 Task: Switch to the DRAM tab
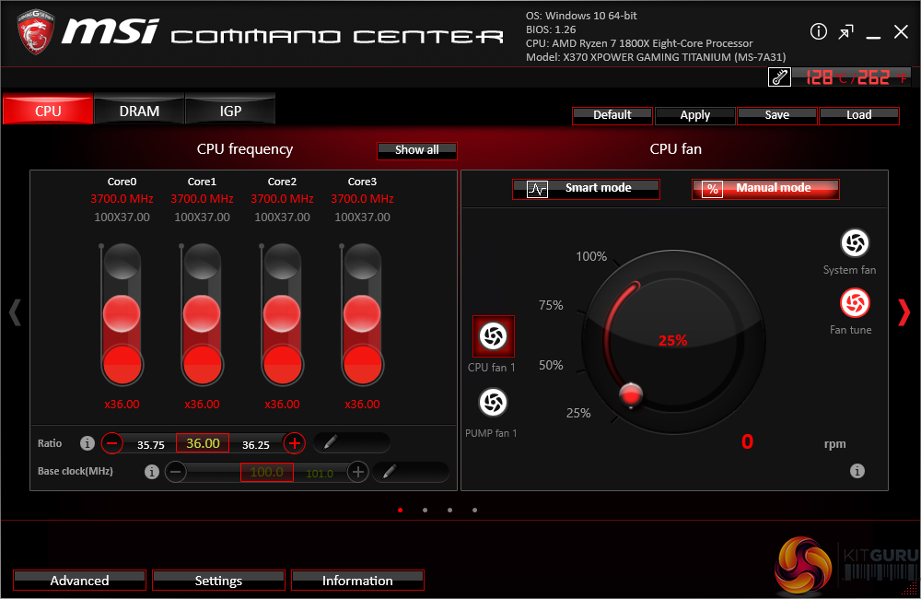(139, 111)
